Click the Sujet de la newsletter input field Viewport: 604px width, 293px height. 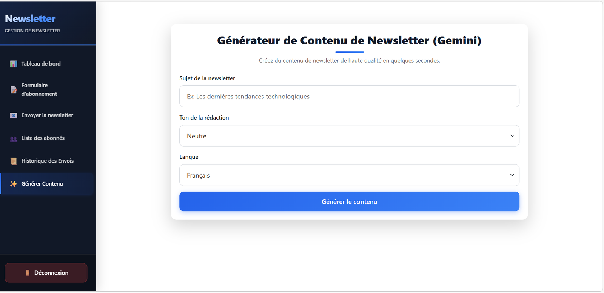click(349, 96)
